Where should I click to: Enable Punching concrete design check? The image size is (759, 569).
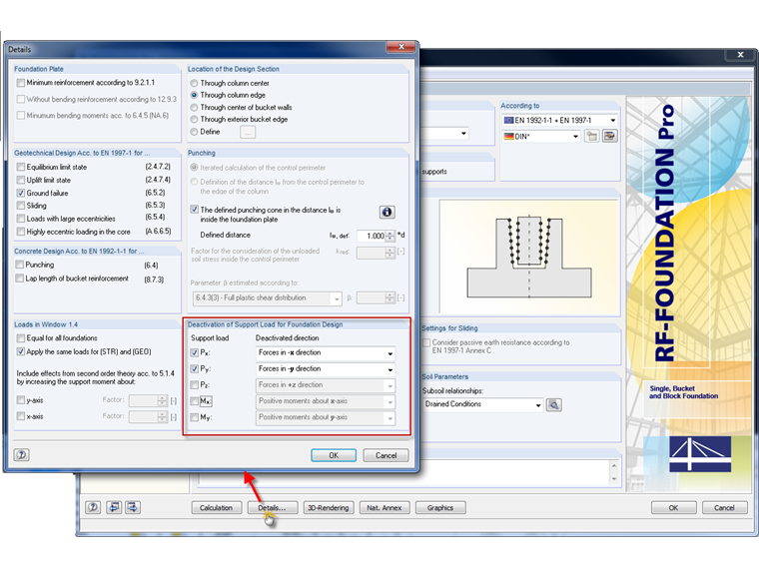click(x=19, y=265)
